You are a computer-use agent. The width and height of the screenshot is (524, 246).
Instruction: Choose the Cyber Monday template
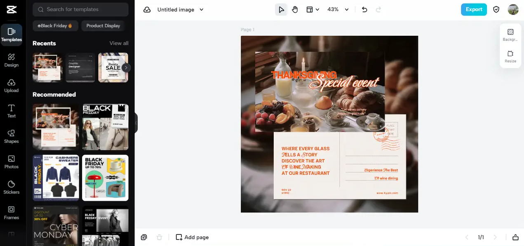click(x=56, y=225)
